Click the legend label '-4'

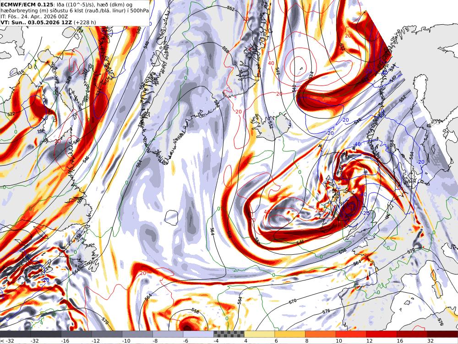pos(216,341)
